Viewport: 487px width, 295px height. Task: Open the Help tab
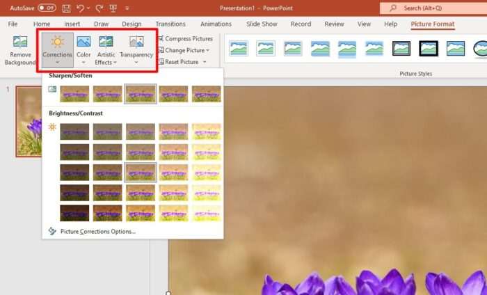click(391, 24)
